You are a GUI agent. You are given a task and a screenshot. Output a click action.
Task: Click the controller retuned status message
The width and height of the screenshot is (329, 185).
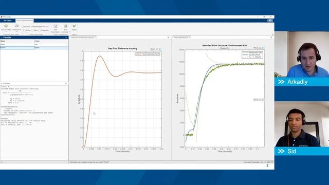point(89,162)
